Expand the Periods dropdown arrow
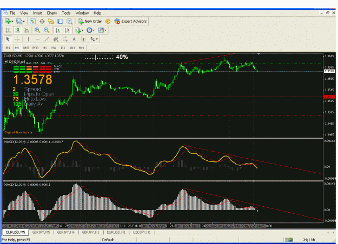This screenshot has width=338, height=244. coord(94,30)
